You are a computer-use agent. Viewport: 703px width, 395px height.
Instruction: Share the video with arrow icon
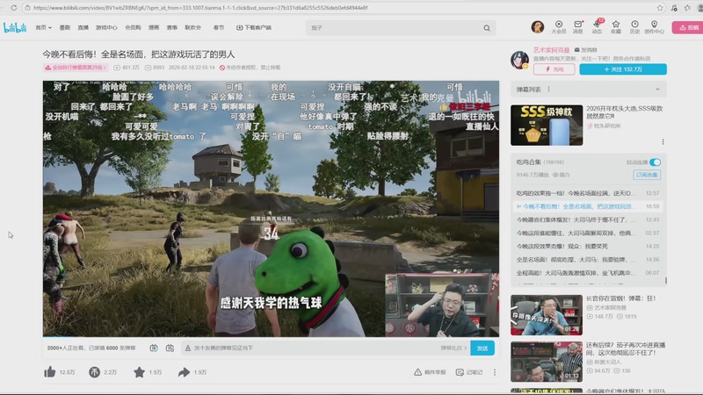184,371
